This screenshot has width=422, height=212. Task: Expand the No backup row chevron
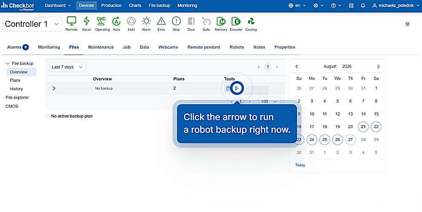point(54,88)
